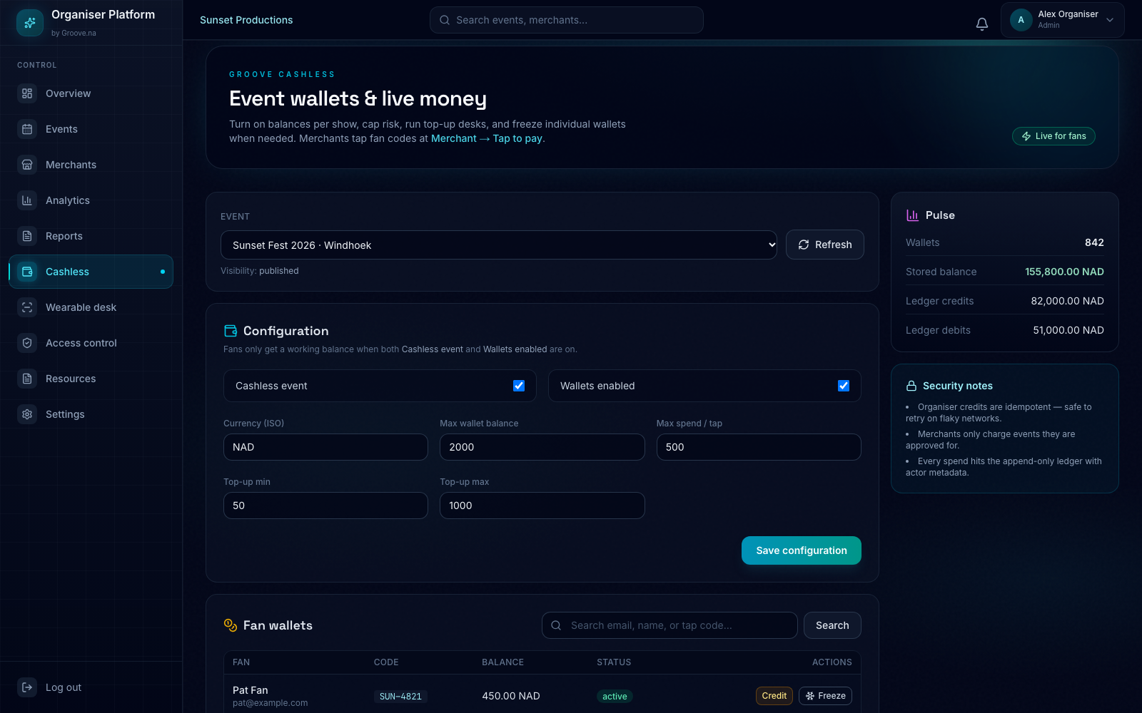Viewport: 1142px width, 713px height.
Task: Open the Analytics chart icon
Action: (27, 200)
